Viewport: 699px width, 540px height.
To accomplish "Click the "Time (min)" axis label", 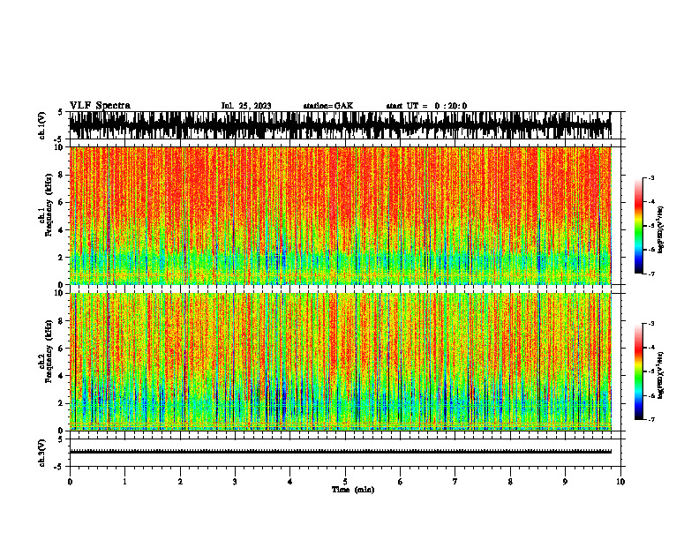I will (x=353, y=490).
